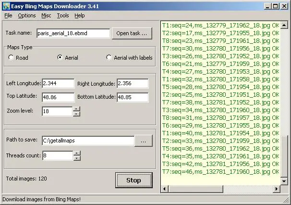
Task: Maximize the Easy Bing Maps Downloader window
Action: [x=276, y=6]
